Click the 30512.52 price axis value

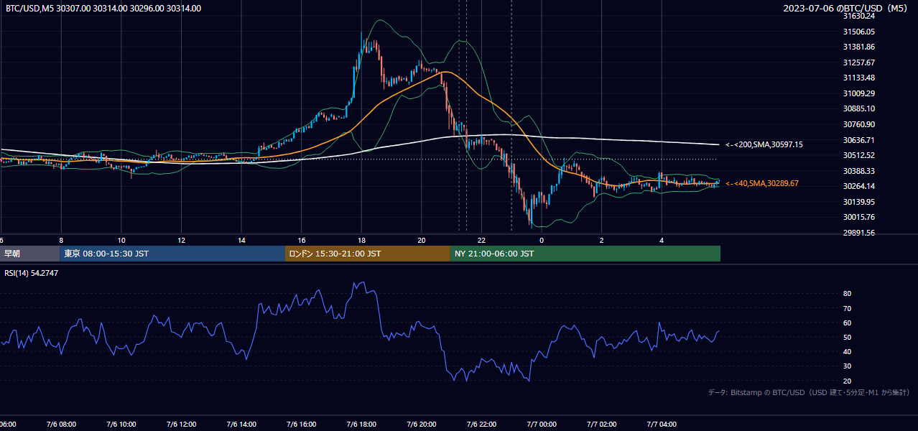(858, 155)
